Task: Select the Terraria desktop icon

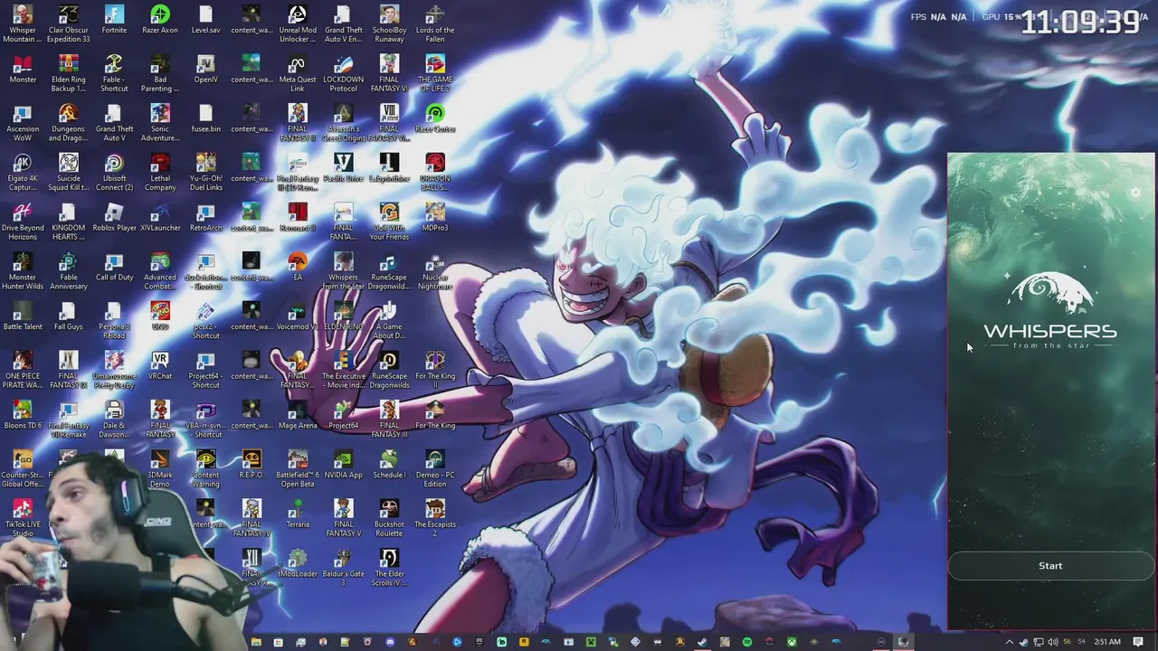Action: [x=298, y=514]
